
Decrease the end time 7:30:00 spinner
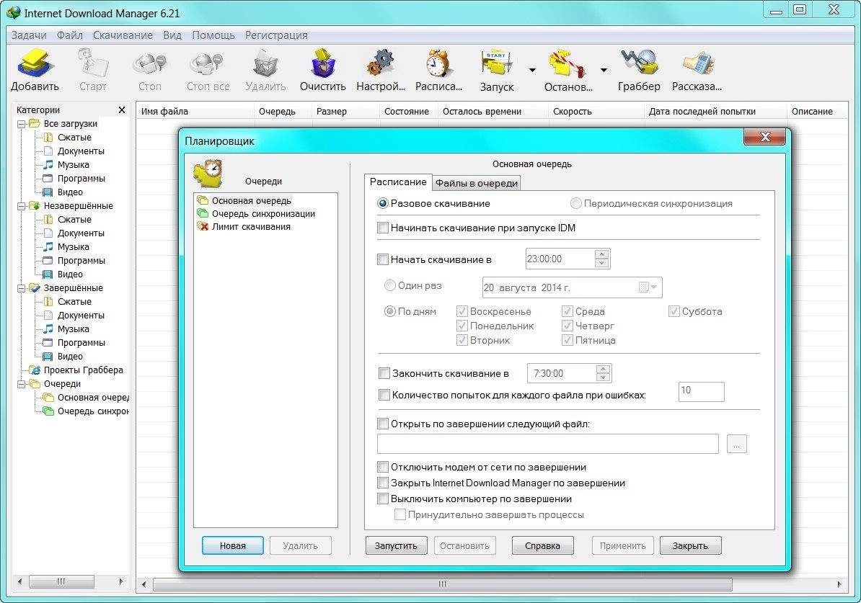(603, 378)
